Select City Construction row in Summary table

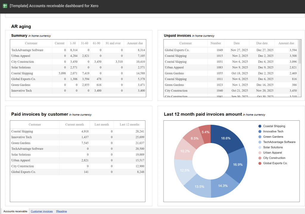(78, 62)
